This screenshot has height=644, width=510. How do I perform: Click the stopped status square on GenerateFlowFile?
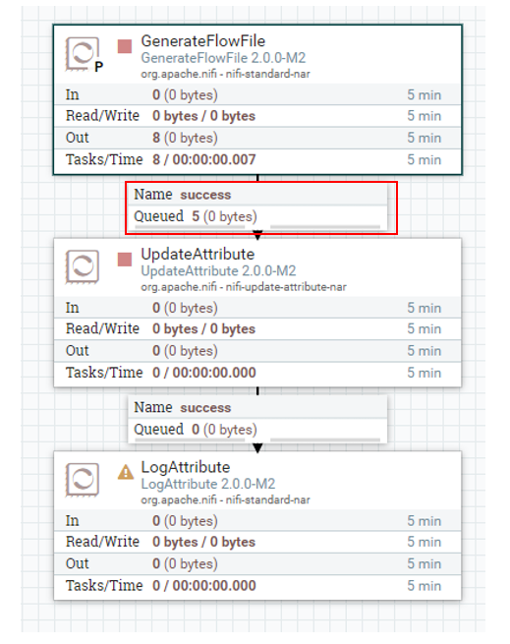125,46
